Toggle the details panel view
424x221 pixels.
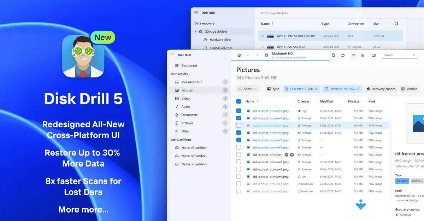coord(373,55)
